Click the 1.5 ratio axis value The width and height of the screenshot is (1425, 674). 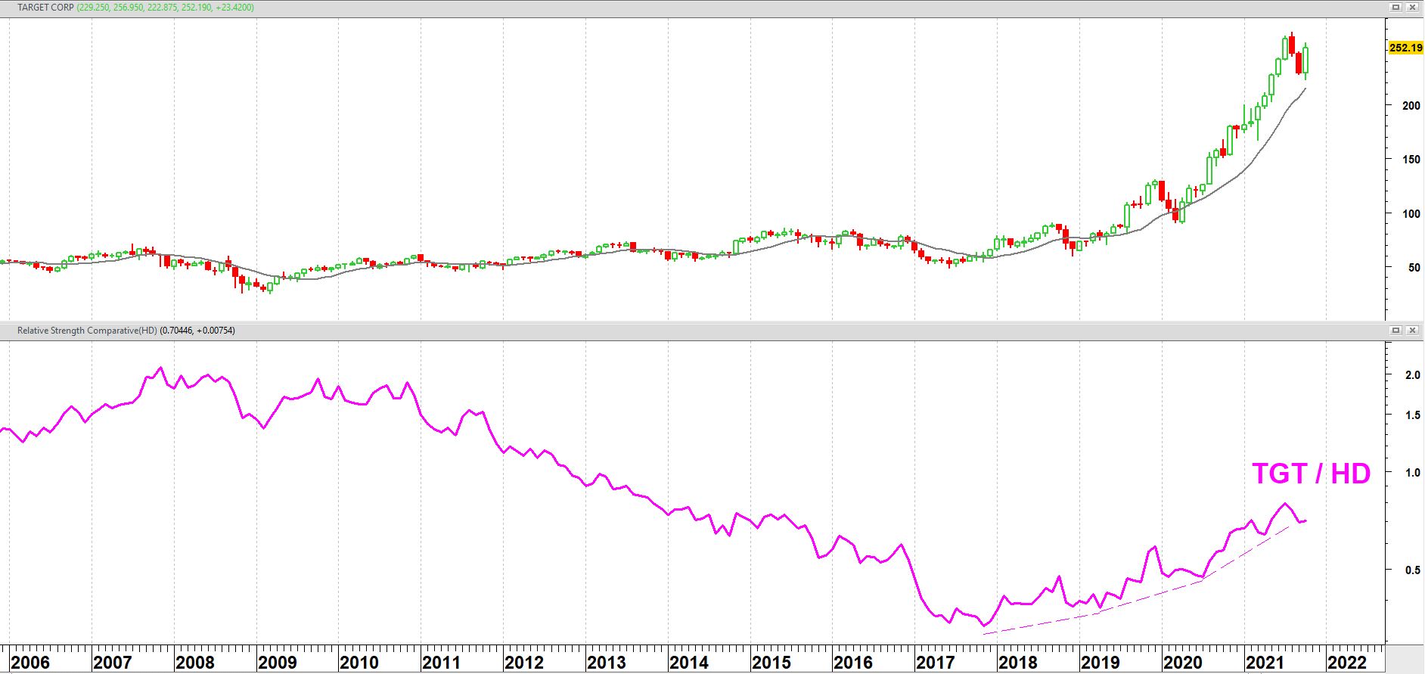[x=1412, y=415]
